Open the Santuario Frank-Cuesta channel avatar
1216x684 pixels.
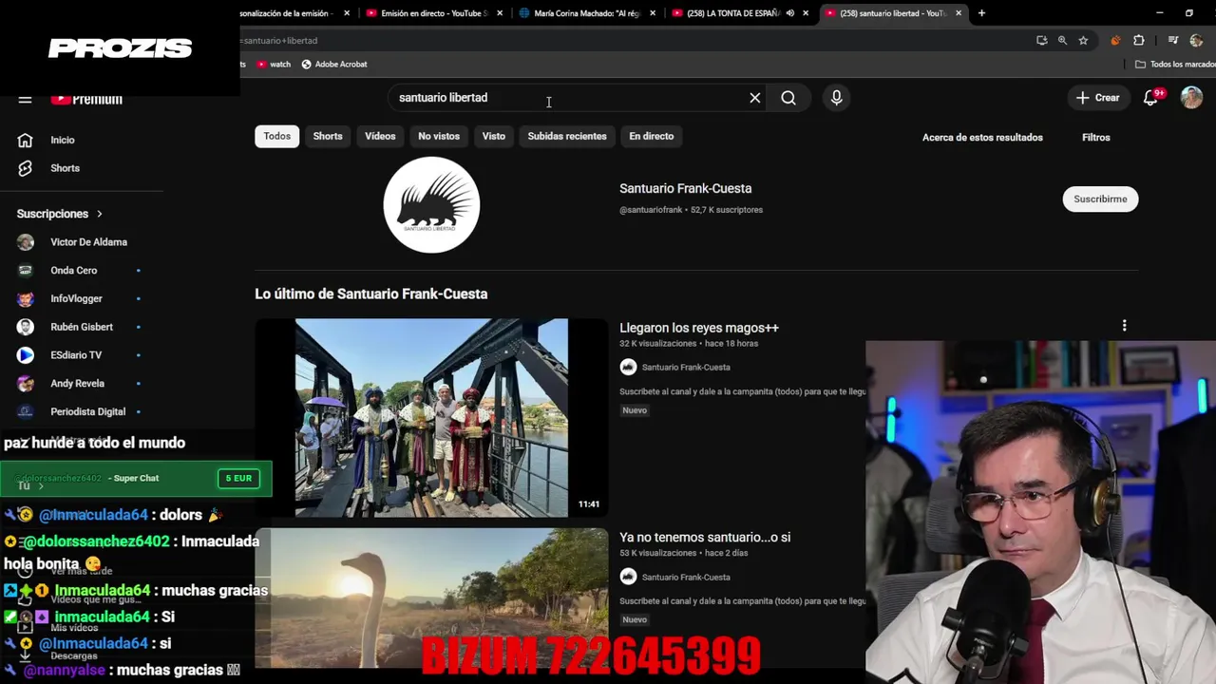point(431,205)
